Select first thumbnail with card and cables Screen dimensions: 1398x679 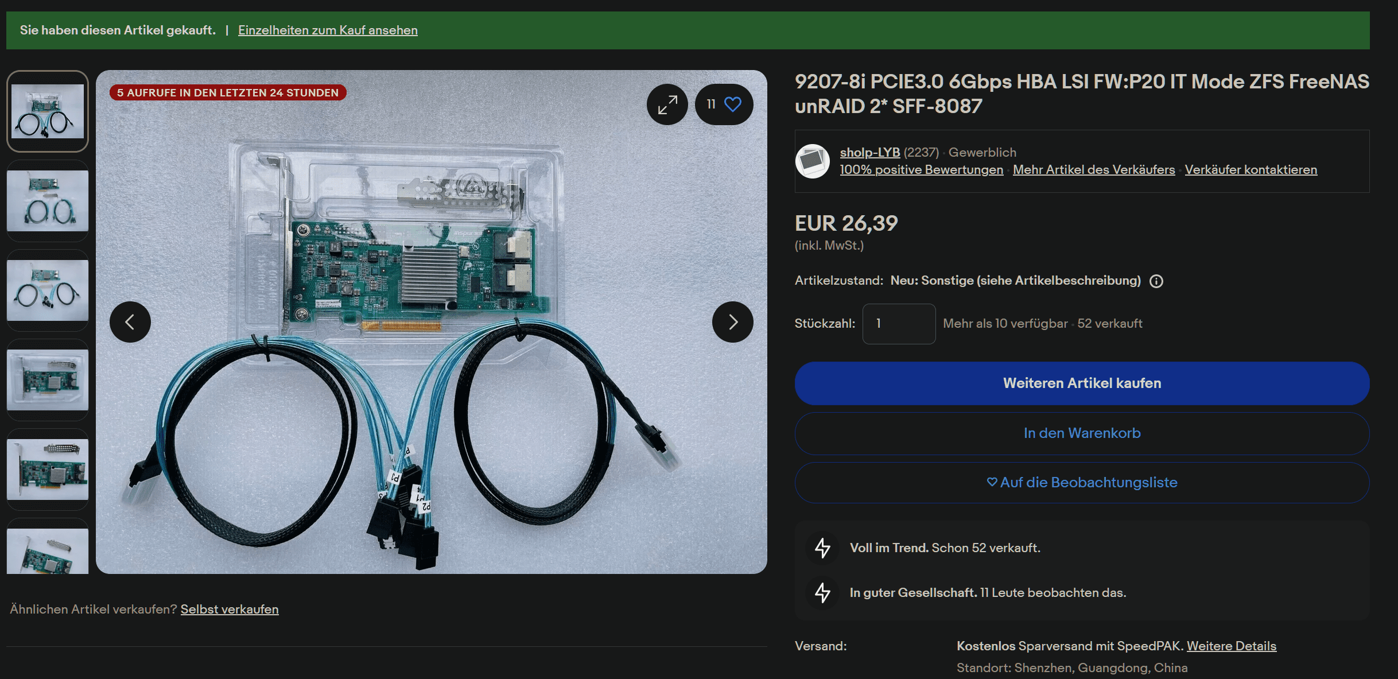tap(48, 111)
